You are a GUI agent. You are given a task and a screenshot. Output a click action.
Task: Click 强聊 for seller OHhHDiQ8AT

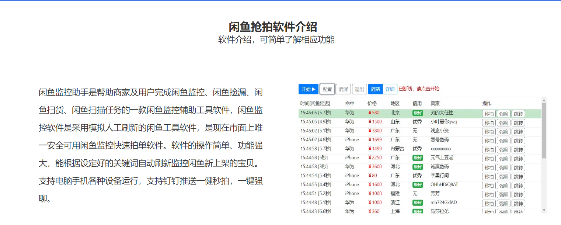[x=503, y=186]
